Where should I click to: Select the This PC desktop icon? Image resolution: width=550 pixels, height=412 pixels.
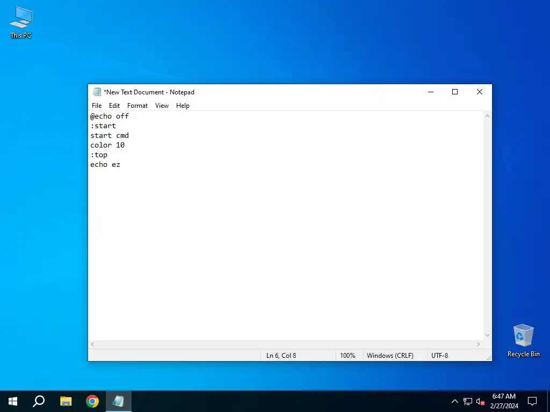[21, 23]
